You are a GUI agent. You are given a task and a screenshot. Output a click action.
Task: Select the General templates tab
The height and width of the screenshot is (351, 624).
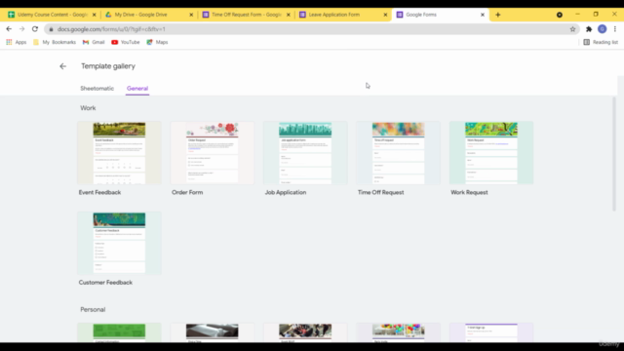tap(137, 89)
